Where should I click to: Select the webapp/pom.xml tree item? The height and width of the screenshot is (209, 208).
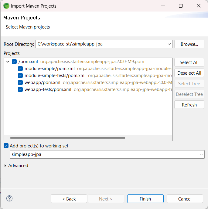pos(42,83)
